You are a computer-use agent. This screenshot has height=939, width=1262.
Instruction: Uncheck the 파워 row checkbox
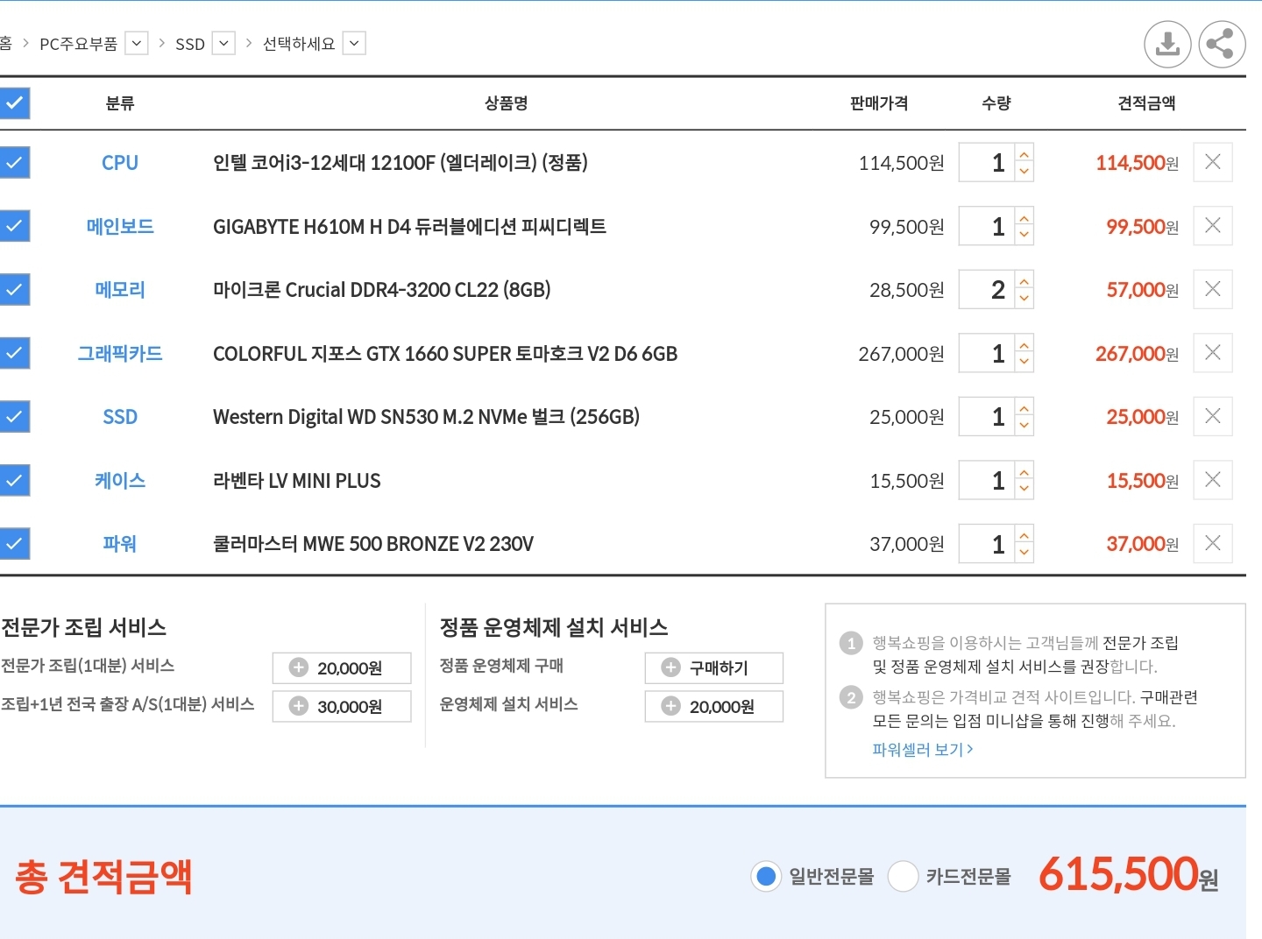pyautogui.click(x=14, y=543)
